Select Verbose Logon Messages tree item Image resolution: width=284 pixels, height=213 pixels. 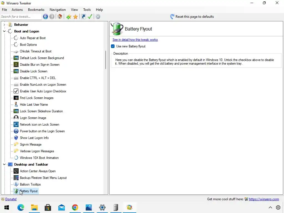tap(37, 151)
